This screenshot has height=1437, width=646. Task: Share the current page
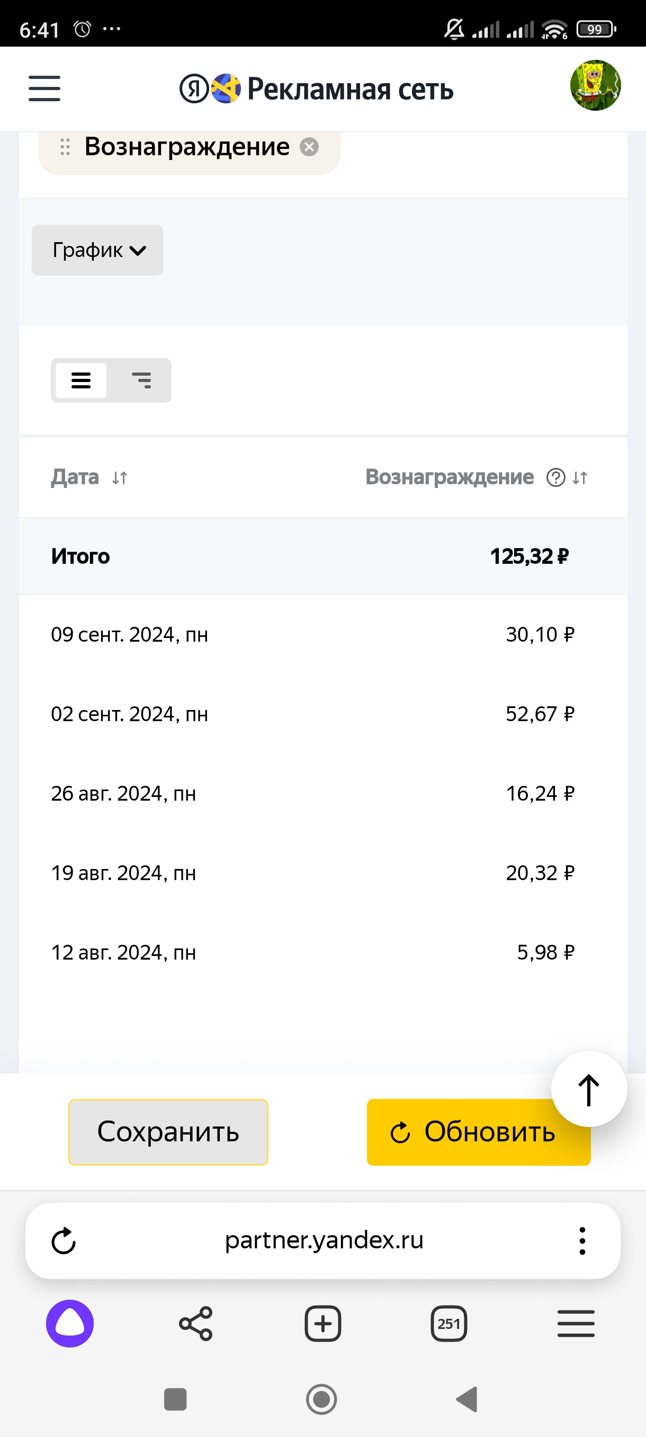tap(195, 1323)
